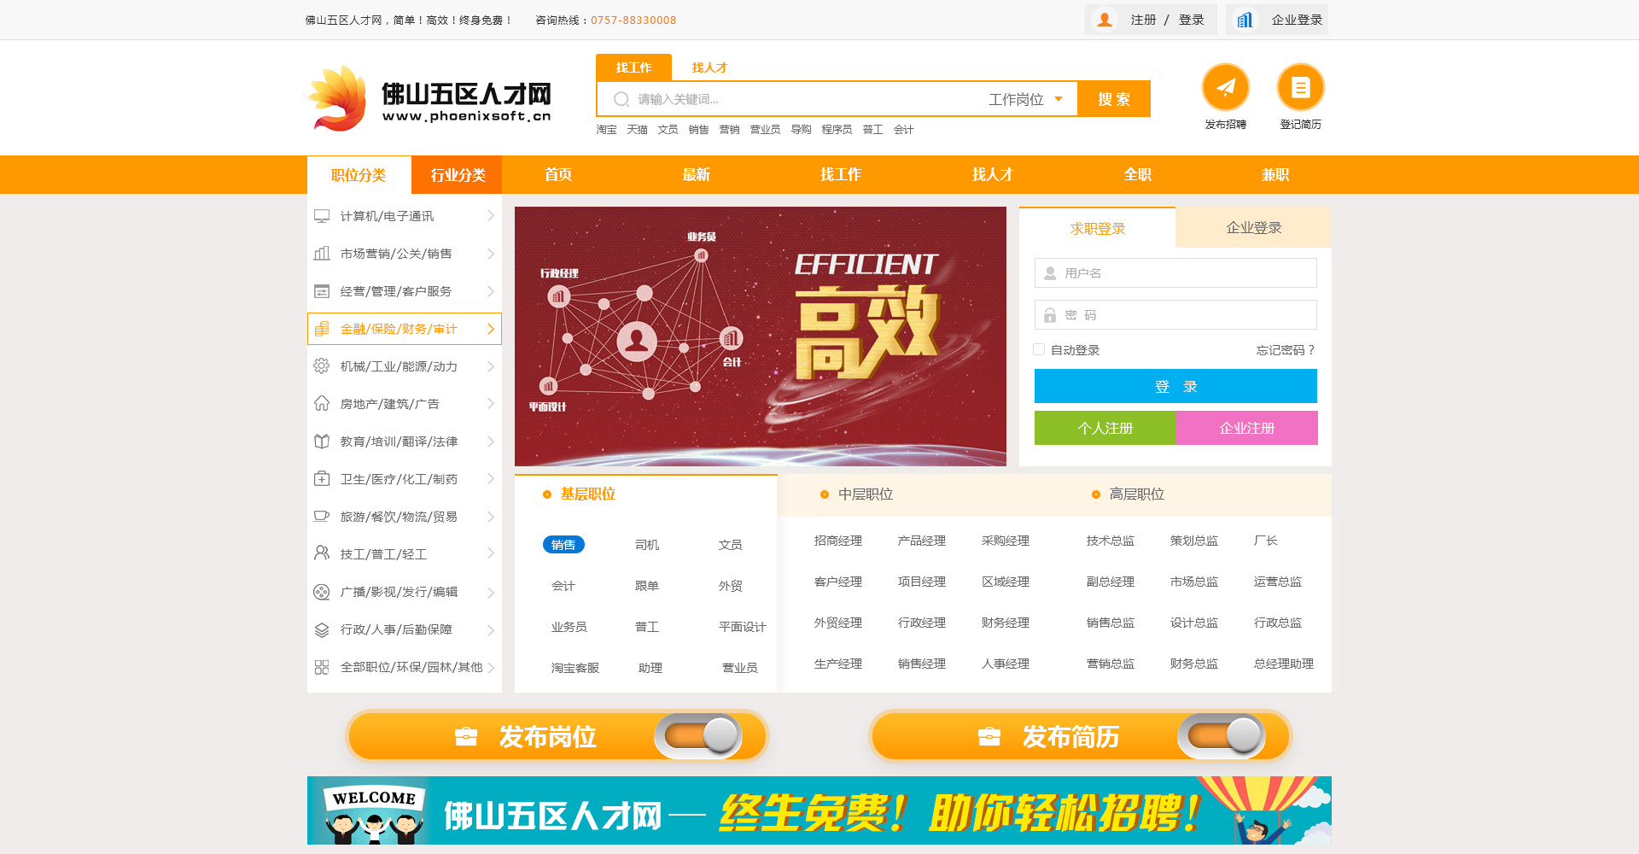This screenshot has height=854, width=1639.
Task: Click the green 个人注册 button
Action: (x=1105, y=428)
